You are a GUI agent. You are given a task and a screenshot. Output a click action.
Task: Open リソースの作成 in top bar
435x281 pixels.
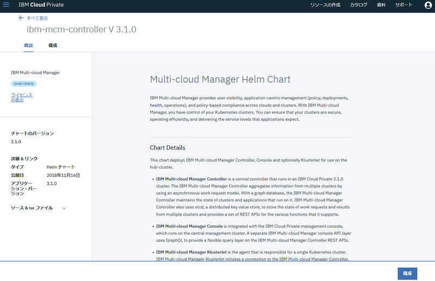coord(325,5)
